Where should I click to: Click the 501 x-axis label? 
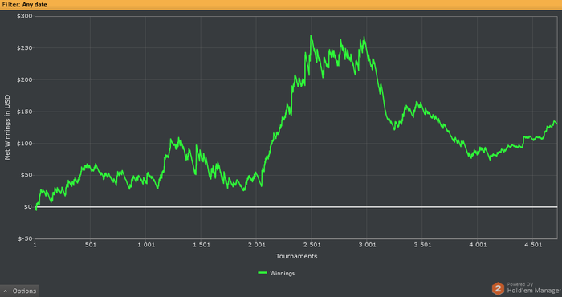(x=90, y=245)
